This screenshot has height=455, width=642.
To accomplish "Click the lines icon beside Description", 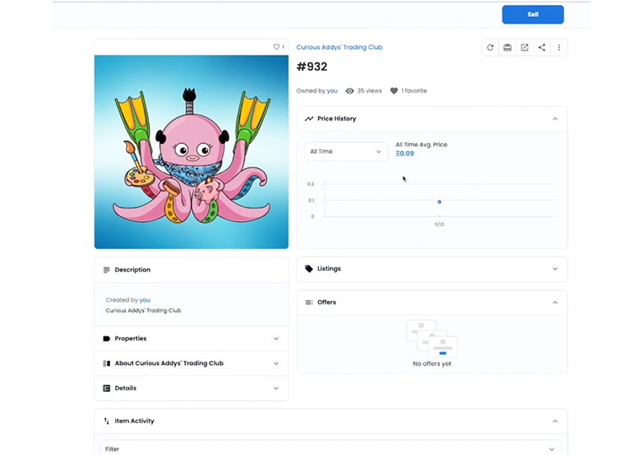I will click(x=107, y=270).
